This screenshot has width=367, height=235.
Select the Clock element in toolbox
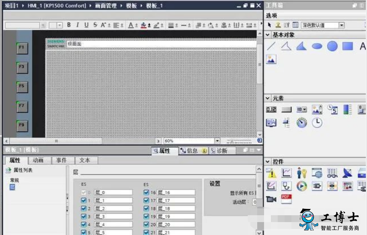(317, 122)
